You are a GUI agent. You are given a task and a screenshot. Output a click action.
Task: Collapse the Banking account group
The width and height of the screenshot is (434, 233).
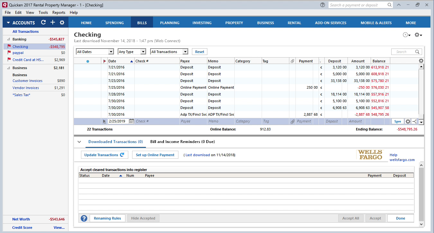coord(8,39)
